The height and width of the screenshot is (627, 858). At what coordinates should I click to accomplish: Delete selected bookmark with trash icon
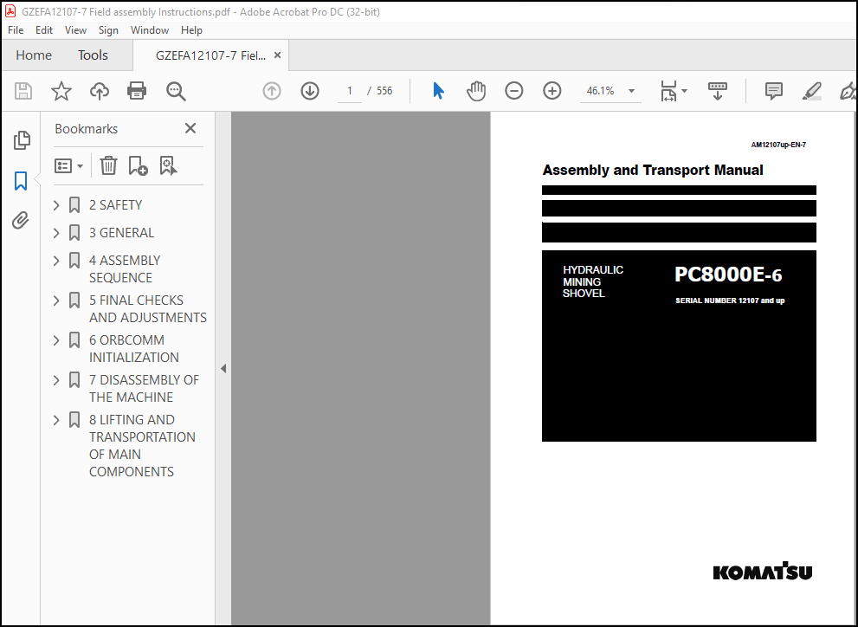point(108,165)
